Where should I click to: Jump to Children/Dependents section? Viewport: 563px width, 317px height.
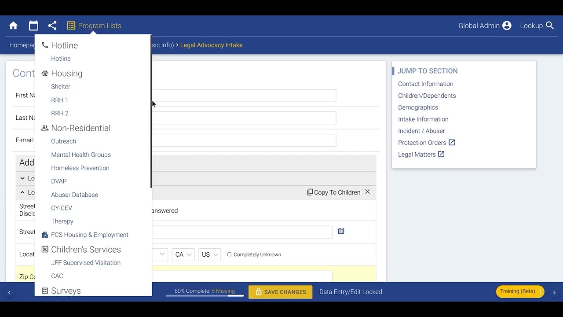click(427, 96)
